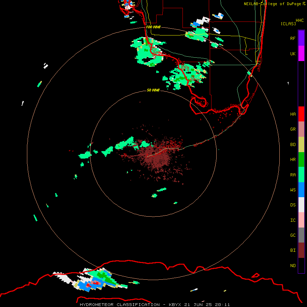The image size is (307, 307).
Task: Click the blue WS legend color swatch
Action: [301, 190]
